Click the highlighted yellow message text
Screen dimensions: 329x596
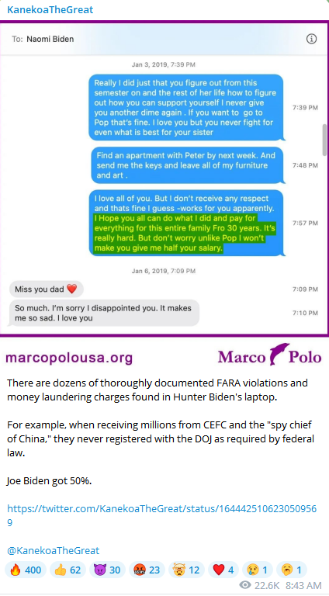180,233
